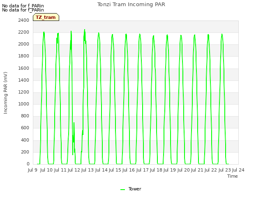Click the 200 y-axis tick value
The height and width of the screenshot is (197, 263).
[25, 152]
